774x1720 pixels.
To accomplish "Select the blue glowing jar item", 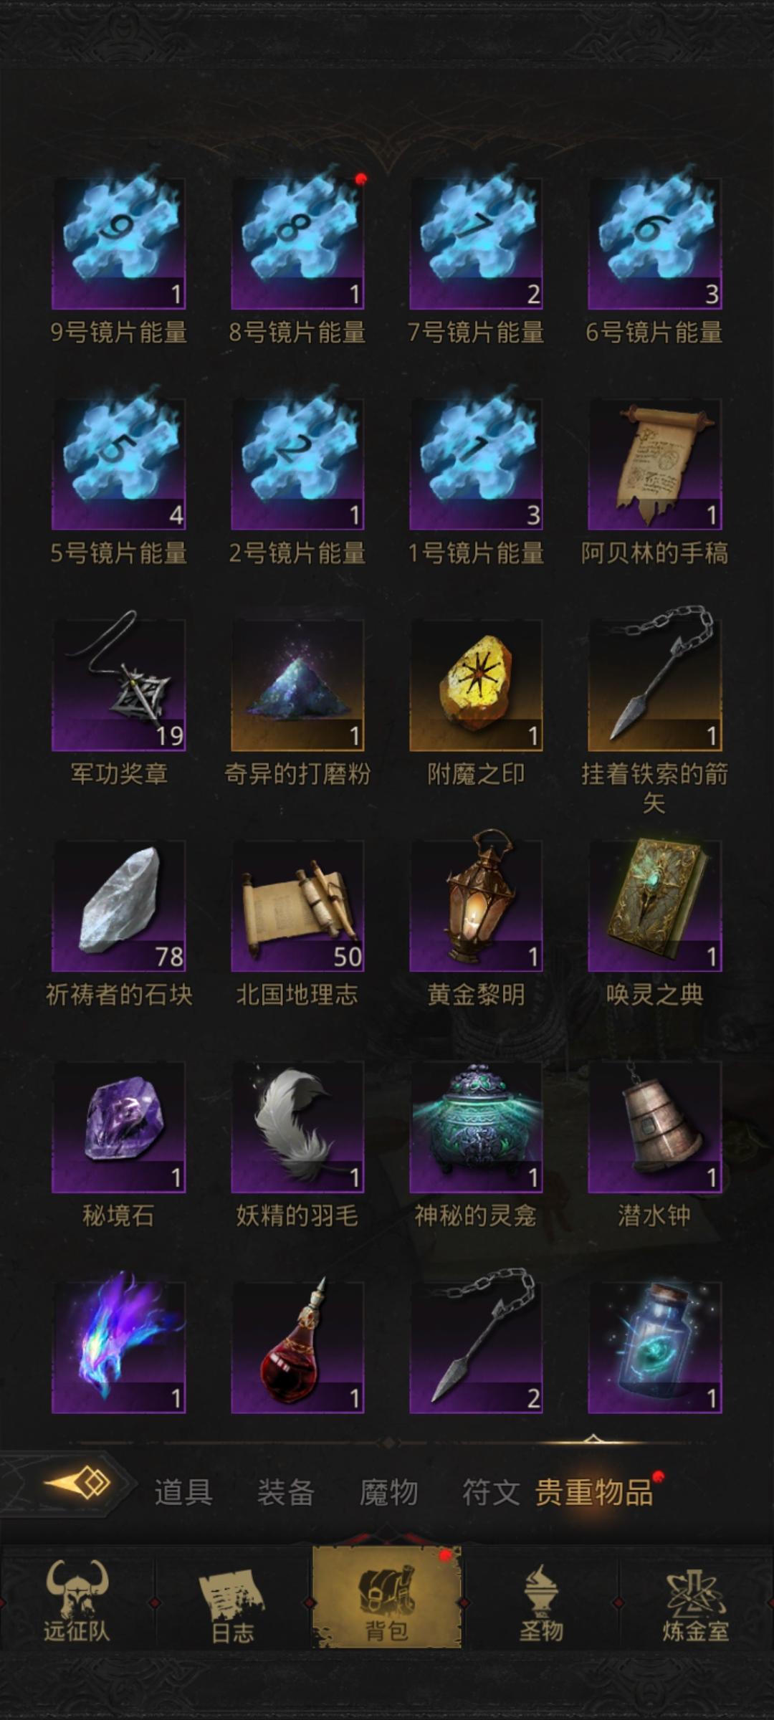I will tap(655, 1347).
